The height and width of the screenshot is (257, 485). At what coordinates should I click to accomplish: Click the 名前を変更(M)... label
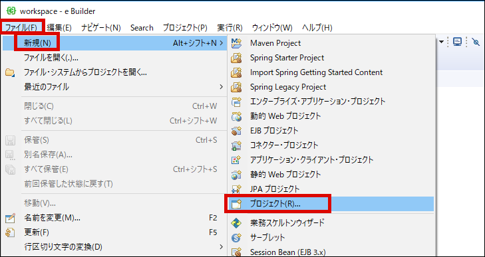point(53,218)
